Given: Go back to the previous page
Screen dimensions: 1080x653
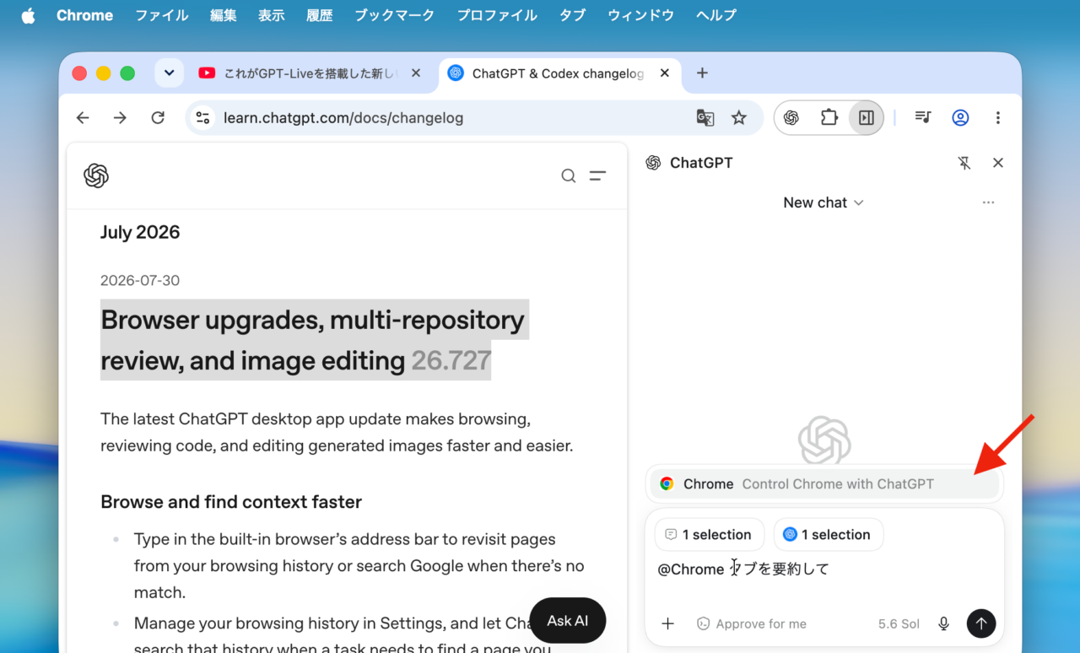Looking at the screenshot, I should [83, 118].
